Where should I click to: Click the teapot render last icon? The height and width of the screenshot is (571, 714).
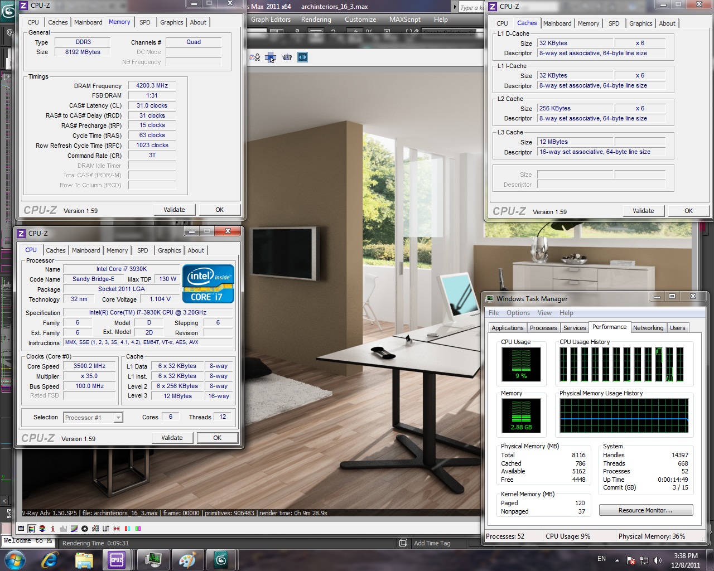[x=287, y=57]
